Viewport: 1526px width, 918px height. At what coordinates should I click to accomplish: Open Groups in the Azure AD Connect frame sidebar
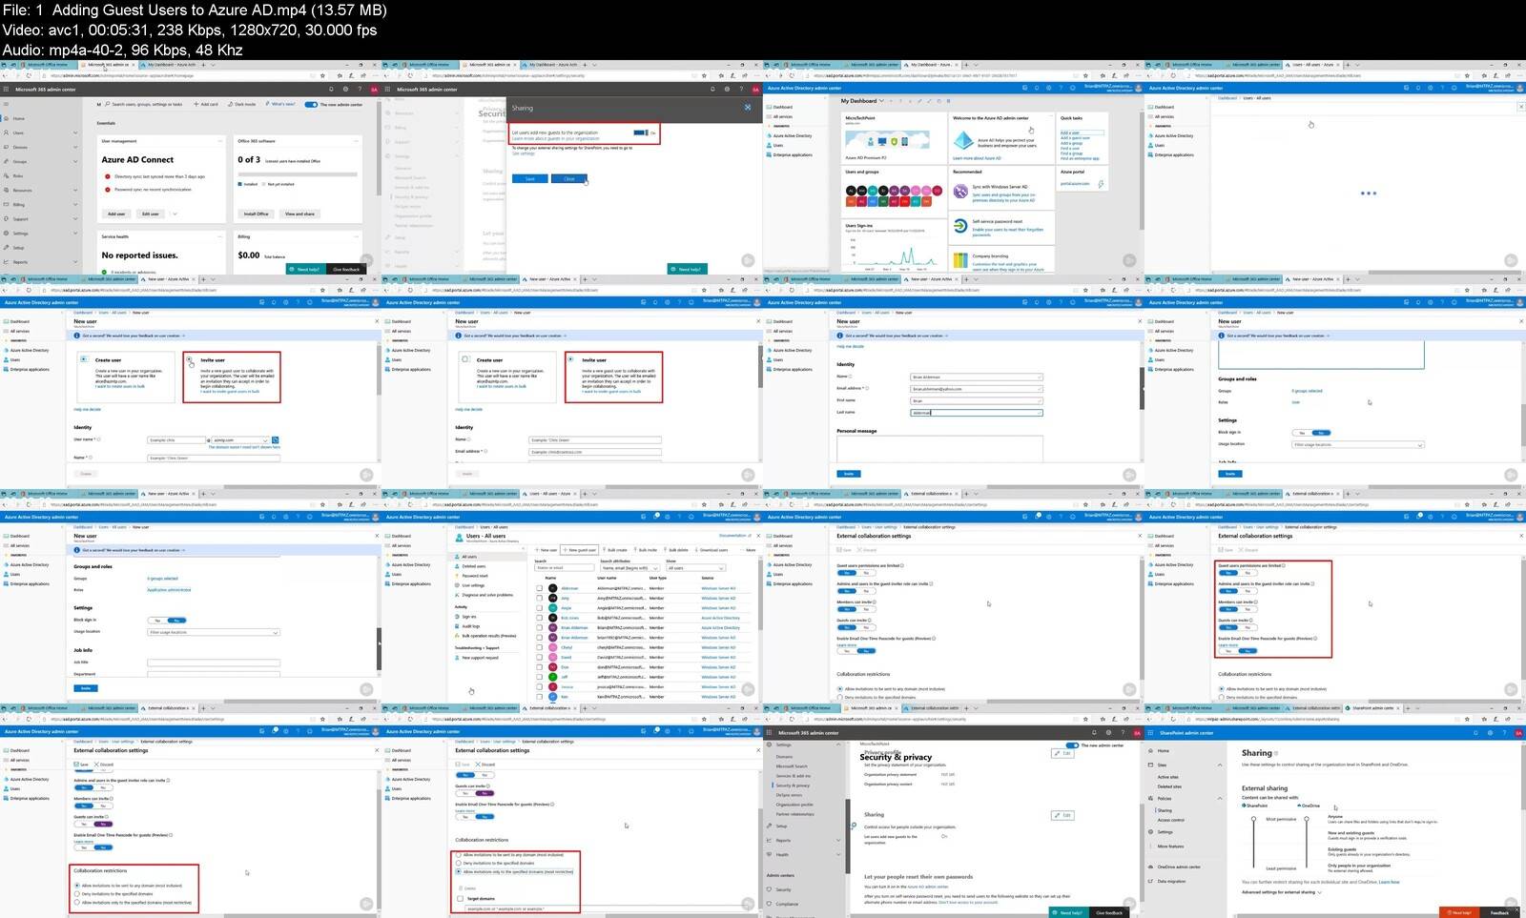(x=20, y=161)
